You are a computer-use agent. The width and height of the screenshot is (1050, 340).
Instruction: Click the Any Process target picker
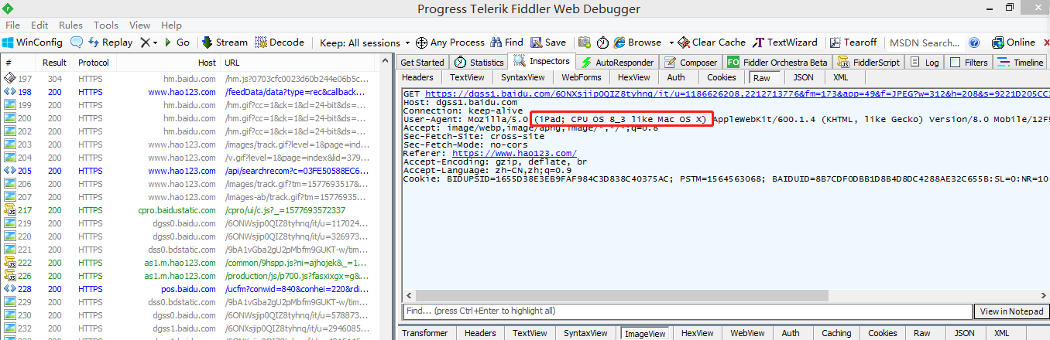click(450, 42)
